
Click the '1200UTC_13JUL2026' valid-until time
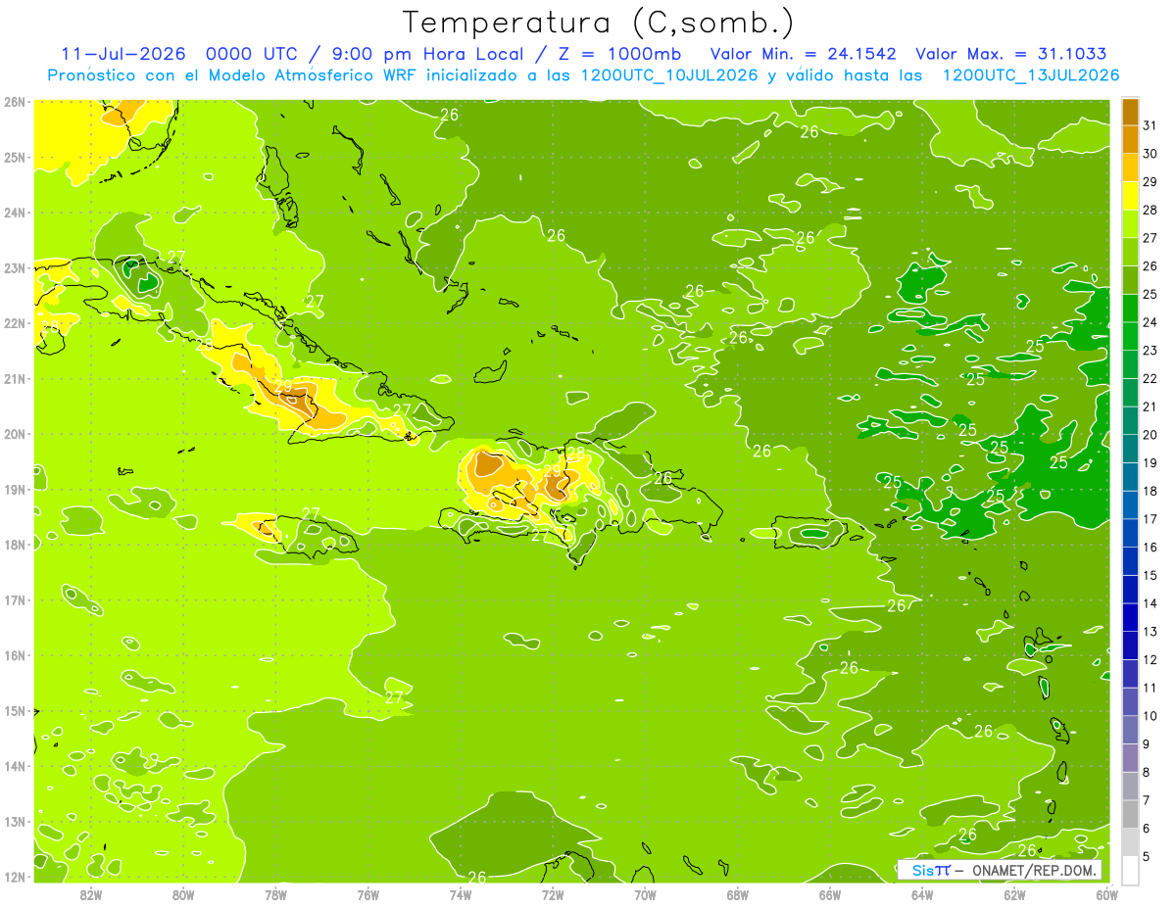[x=1030, y=75]
